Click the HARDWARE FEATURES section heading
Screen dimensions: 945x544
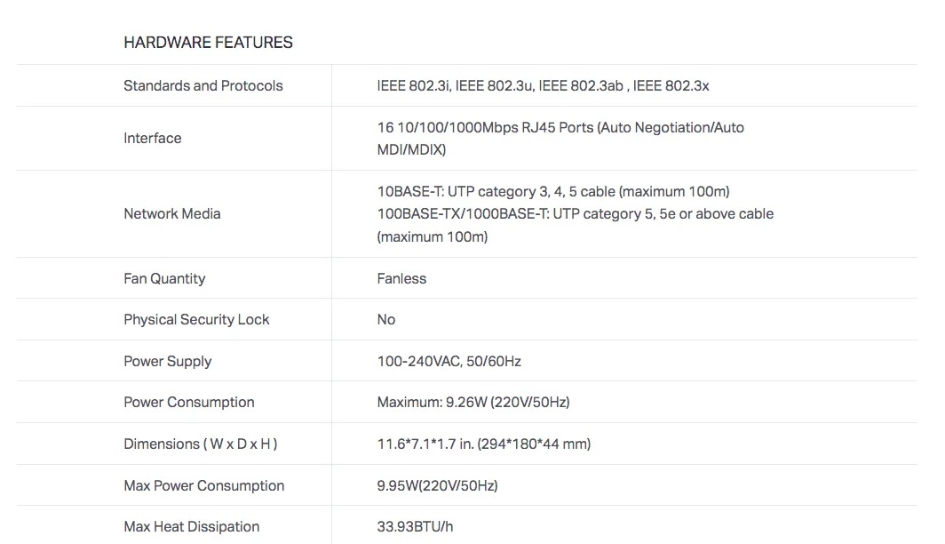coord(208,42)
